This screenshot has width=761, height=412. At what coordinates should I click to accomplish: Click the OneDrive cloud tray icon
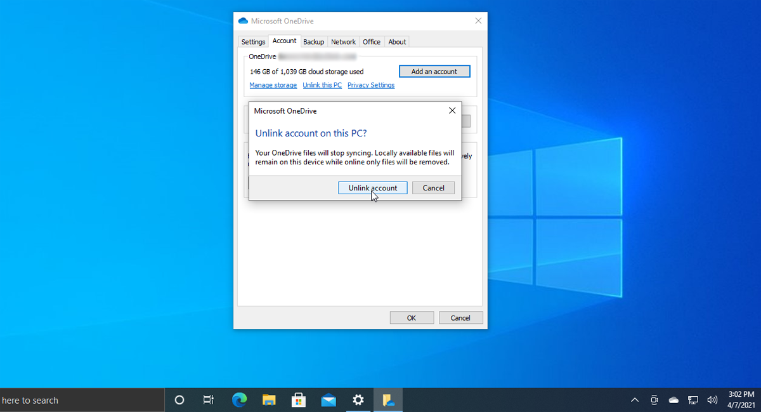(673, 400)
